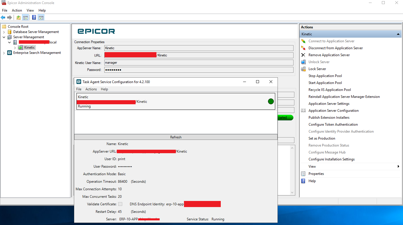Open the View submenu arrow in Actions
403x225 pixels.
pyautogui.click(x=399, y=167)
